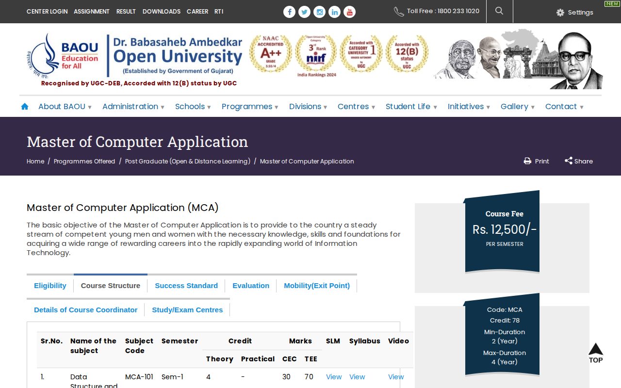Switch to the Eligibility tab
The image size is (621, 388).
50,286
